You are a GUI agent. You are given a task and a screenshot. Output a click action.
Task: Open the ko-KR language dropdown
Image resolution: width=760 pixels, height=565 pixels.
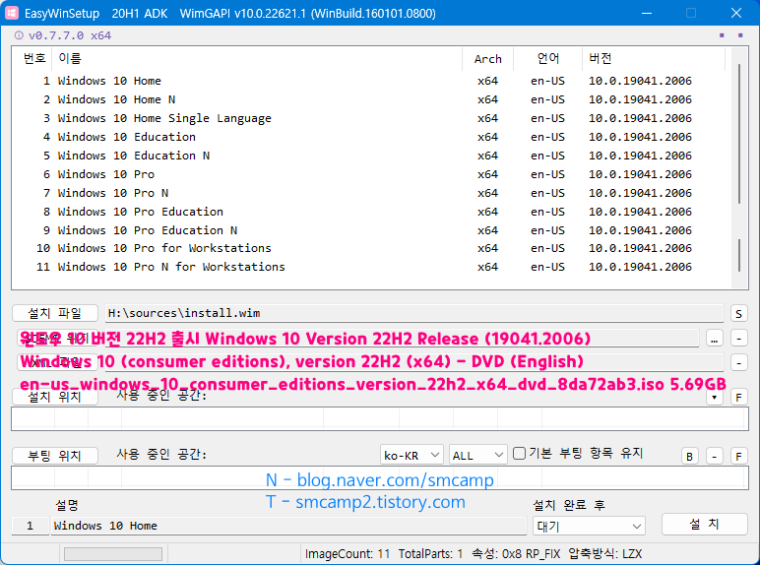(x=412, y=455)
